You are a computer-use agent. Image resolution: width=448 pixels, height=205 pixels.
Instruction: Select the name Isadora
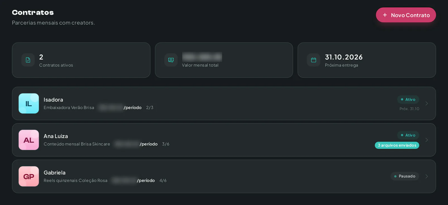[53, 100]
